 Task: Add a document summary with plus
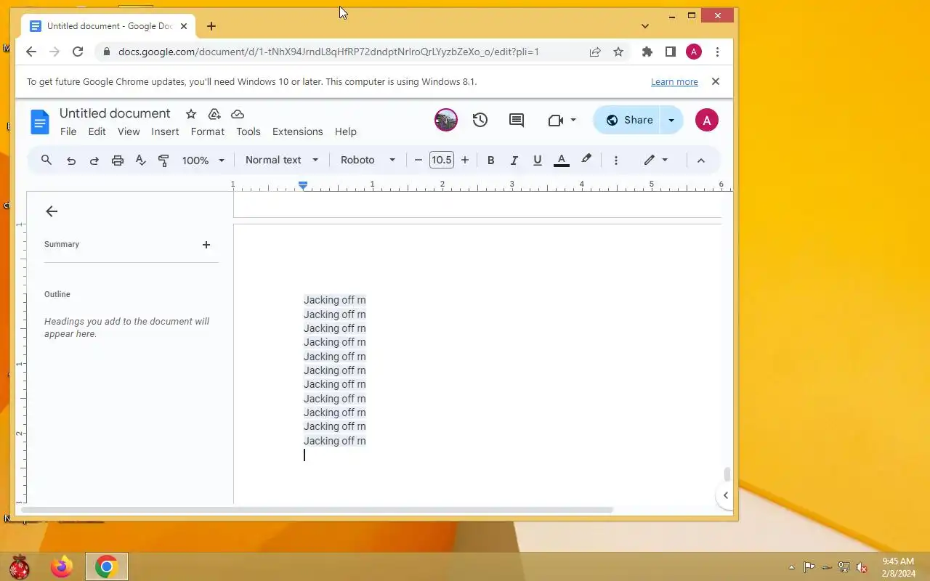point(206,245)
